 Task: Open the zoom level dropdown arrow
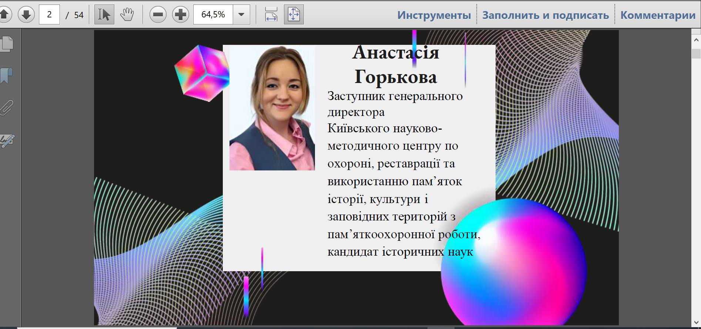point(241,15)
